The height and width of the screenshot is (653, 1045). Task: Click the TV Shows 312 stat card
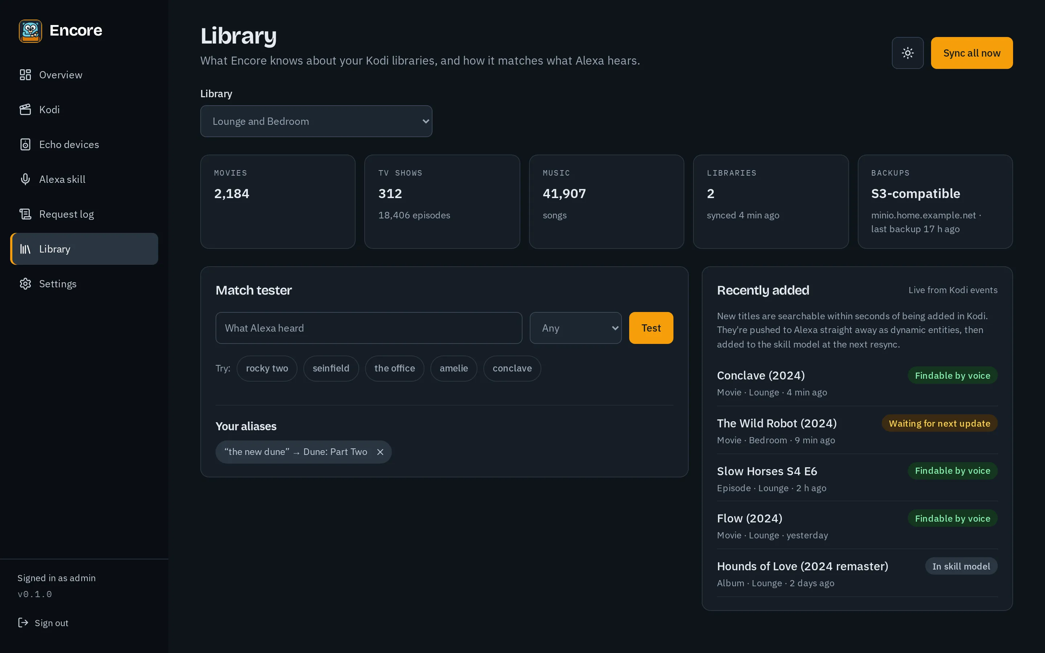tap(442, 202)
